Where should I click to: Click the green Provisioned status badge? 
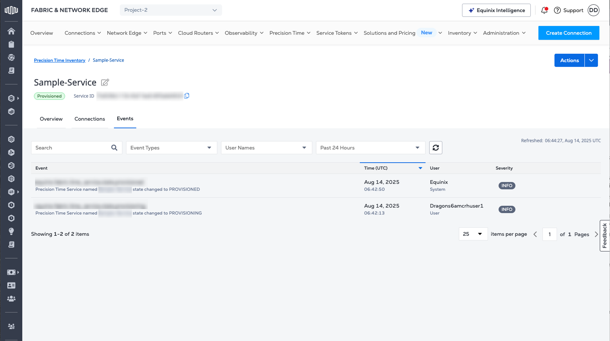coord(49,96)
